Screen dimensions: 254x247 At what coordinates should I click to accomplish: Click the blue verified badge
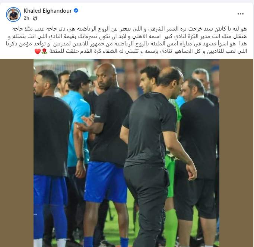[x=76, y=10]
